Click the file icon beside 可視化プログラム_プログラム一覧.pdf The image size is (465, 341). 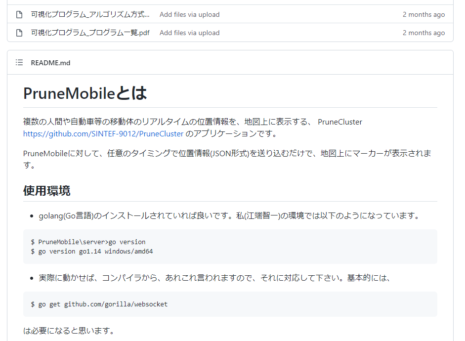pos(19,33)
